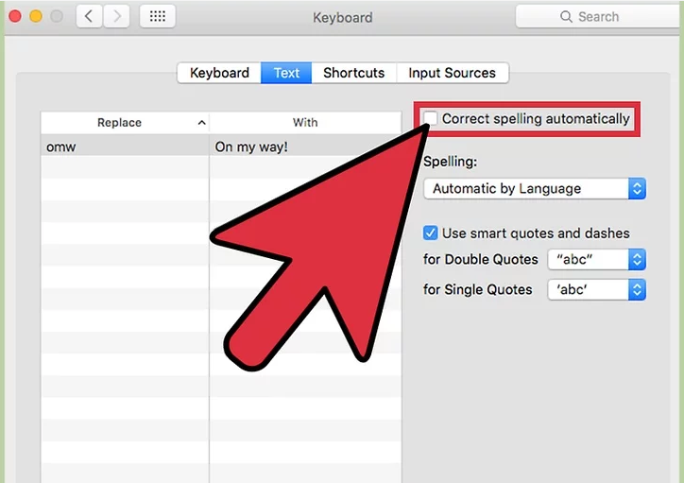Enable Correct spelling automatically checkbox
The width and height of the screenshot is (684, 483).
pyautogui.click(x=430, y=118)
